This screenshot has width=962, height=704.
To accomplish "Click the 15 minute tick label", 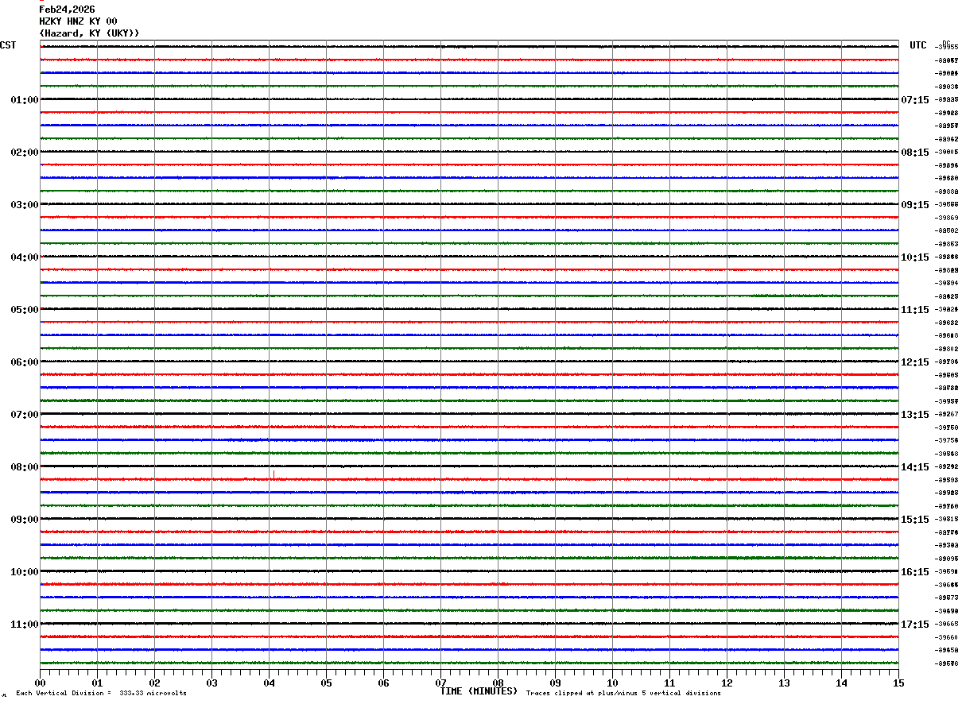I will (898, 683).
